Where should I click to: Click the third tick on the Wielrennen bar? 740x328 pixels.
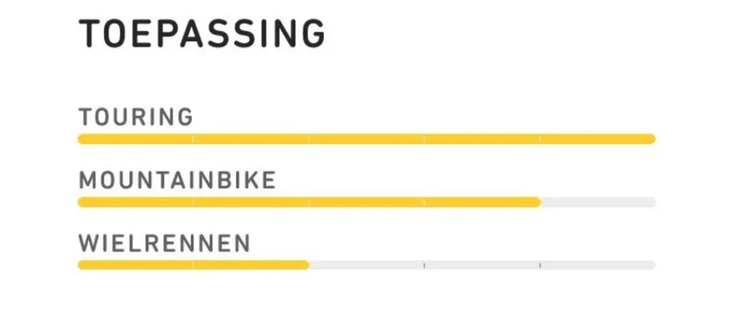[424, 265]
